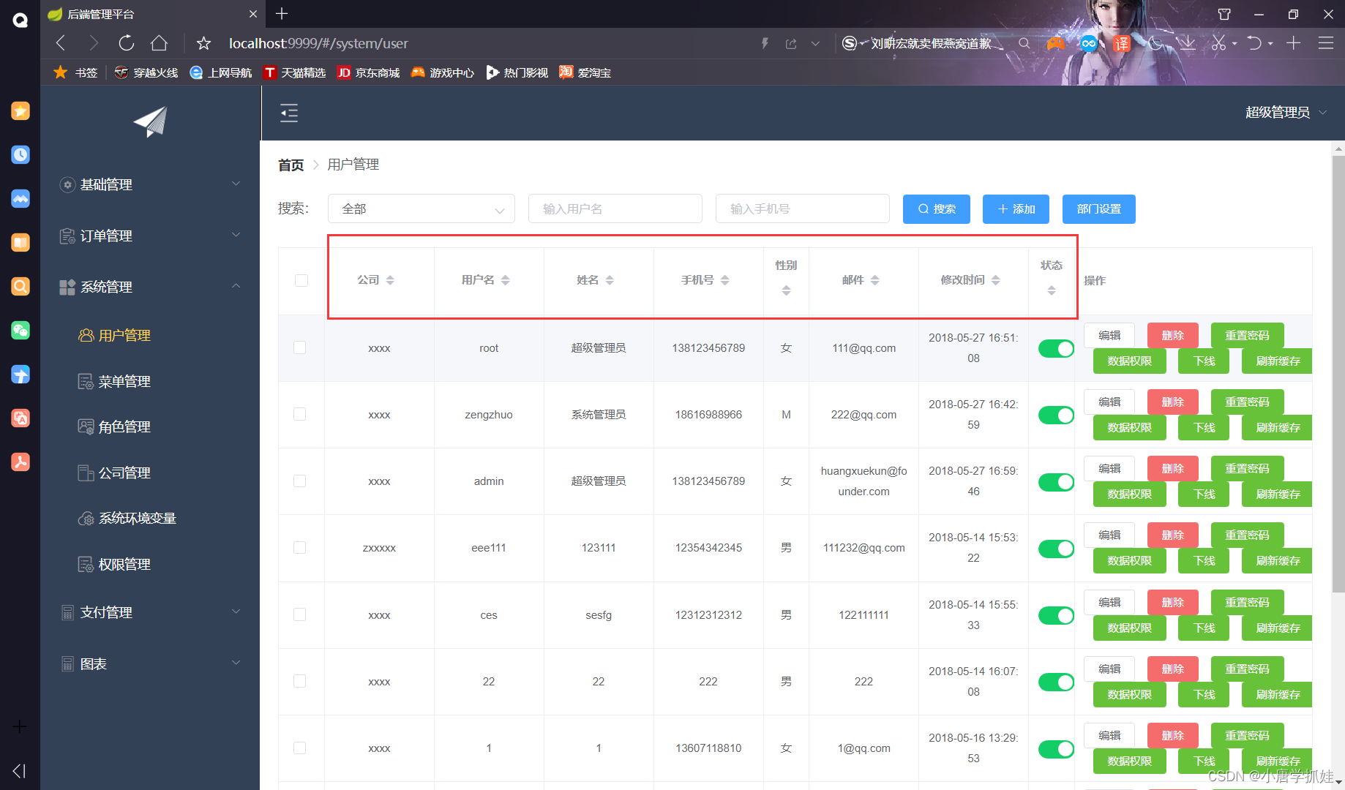The width and height of the screenshot is (1345, 790).
Task: Sort table by 用户名 column sort arrows
Action: click(506, 280)
